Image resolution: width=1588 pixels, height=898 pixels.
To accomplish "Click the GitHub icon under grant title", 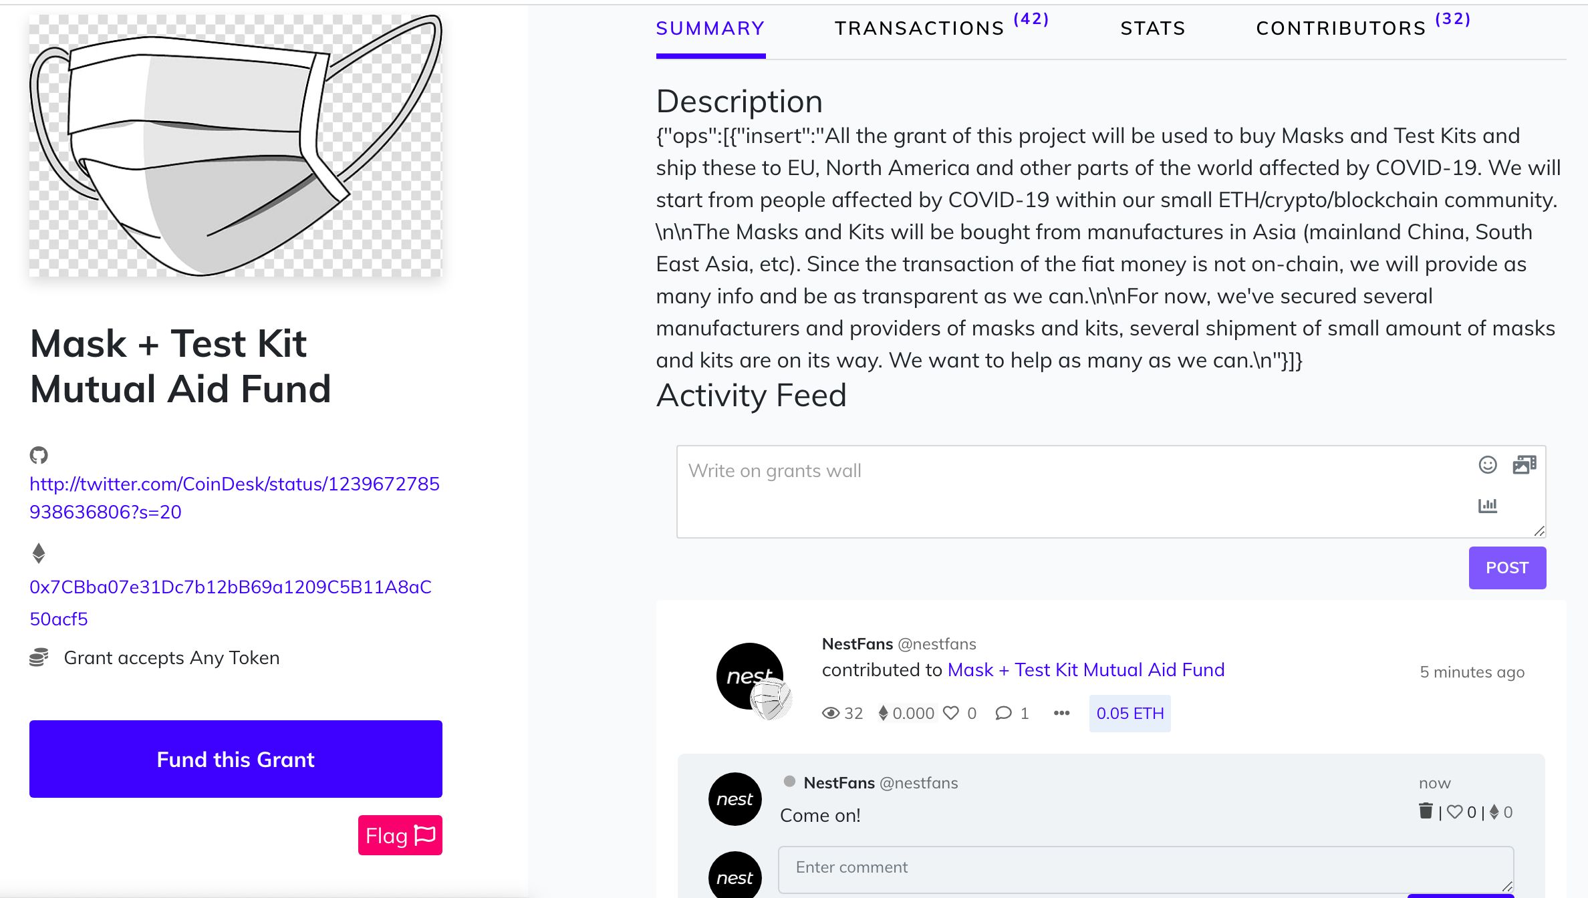I will pyautogui.click(x=39, y=455).
